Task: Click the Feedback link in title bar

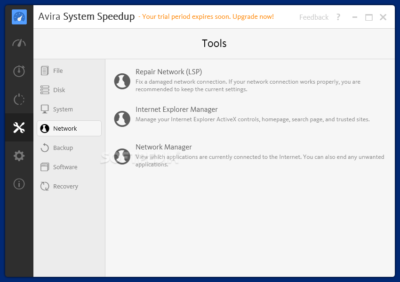Action: click(x=314, y=17)
